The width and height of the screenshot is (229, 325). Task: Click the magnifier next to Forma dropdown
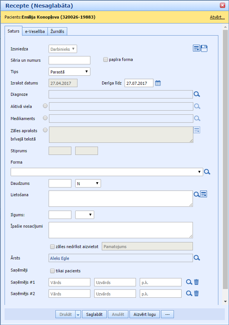click(207, 172)
